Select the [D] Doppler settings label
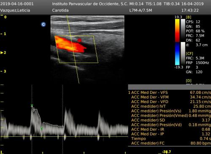The height and width of the screenshot is (154, 211). pyautogui.click(x=189, y=81)
